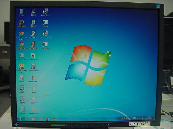
Task: Click the Show desktop strip on taskbar
Action: (x=154, y=118)
